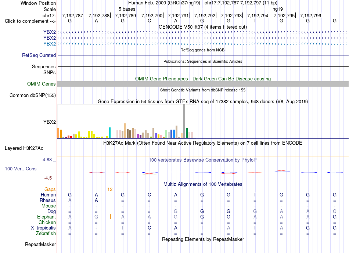The height and width of the screenshot is (253, 349).
Task: Click the 7,192,793 coordinate on the ruler
Action: 231,15
